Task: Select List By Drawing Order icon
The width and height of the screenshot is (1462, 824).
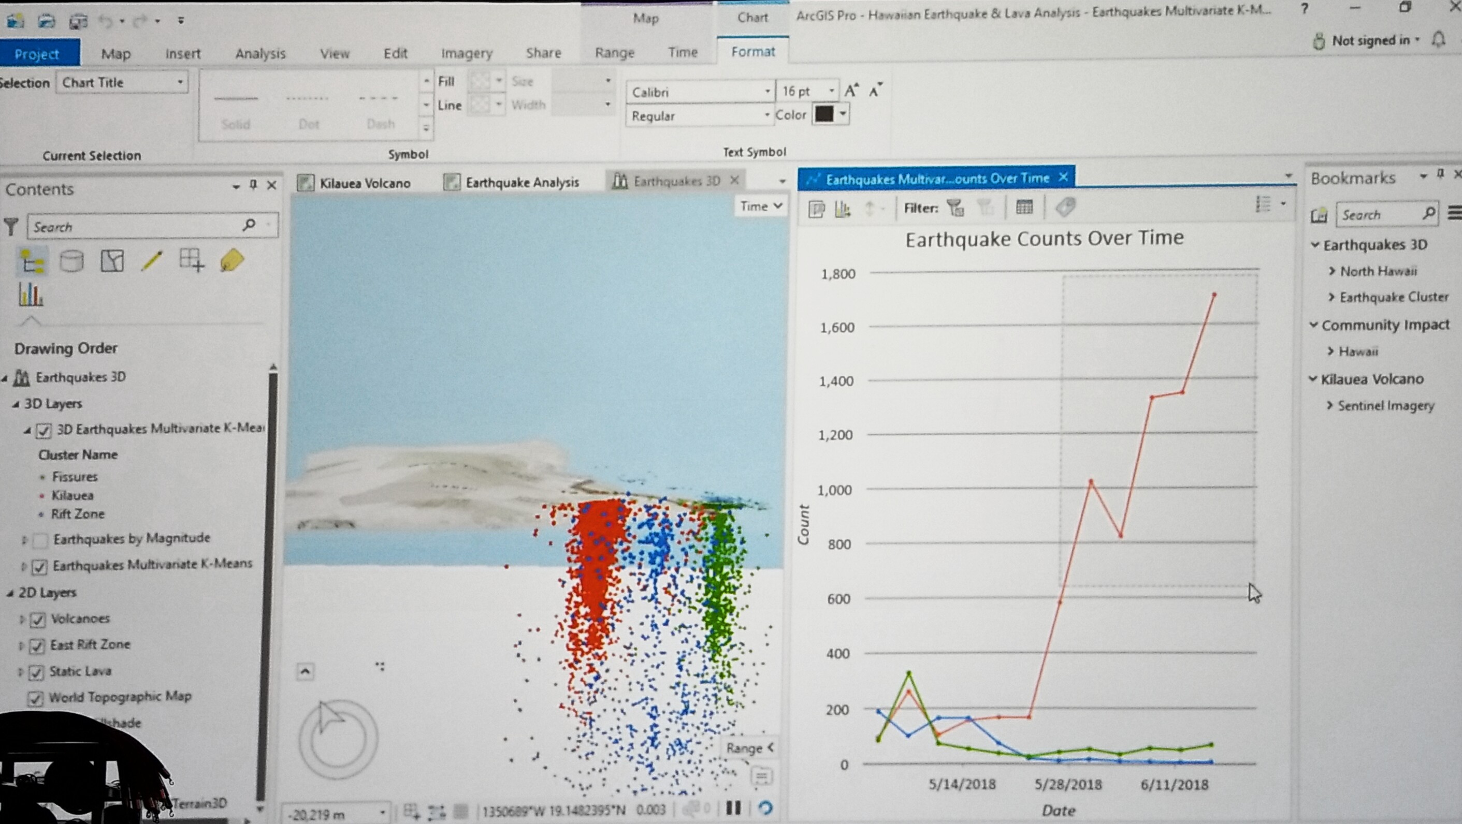Action: pos(32,262)
